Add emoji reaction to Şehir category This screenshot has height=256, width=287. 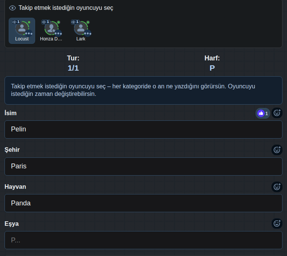(x=277, y=150)
